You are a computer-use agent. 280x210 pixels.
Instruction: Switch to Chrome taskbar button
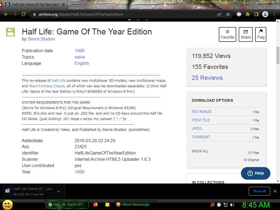point(67,205)
